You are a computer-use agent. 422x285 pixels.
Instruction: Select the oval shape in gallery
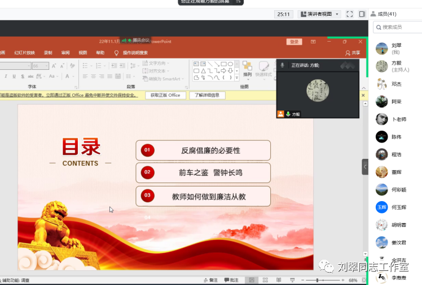point(230,64)
